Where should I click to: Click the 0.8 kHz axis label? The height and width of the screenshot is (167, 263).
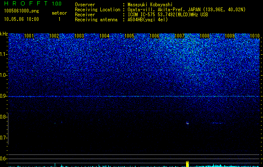click(x=4, y=117)
